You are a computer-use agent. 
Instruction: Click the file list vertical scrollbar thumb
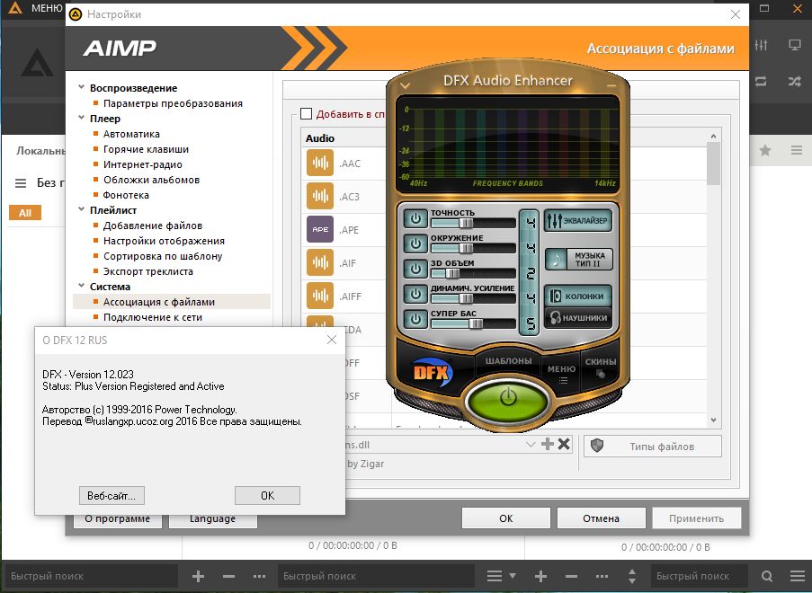(x=713, y=164)
